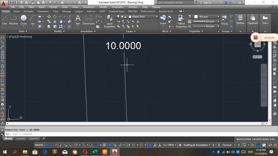Click the layer color swatch beside Malak Tahir

[x=130, y=16]
